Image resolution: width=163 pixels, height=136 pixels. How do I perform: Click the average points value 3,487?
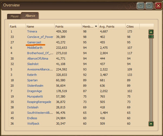pyautogui.click(x=104, y=75)
